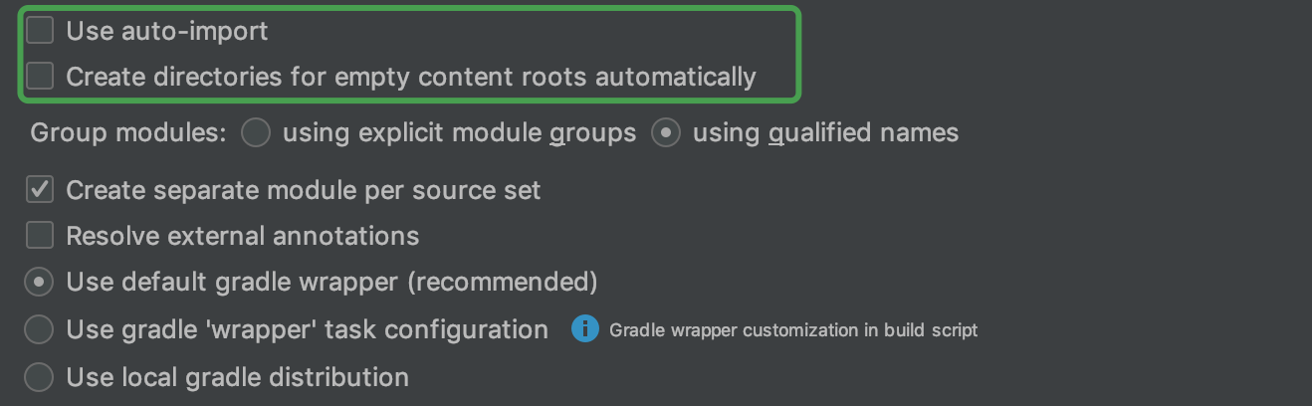Viewport: 1312px width, 406px height.
Task: Click the 'Create directories for empty content roots' text
Action: [x=411, y=77]
